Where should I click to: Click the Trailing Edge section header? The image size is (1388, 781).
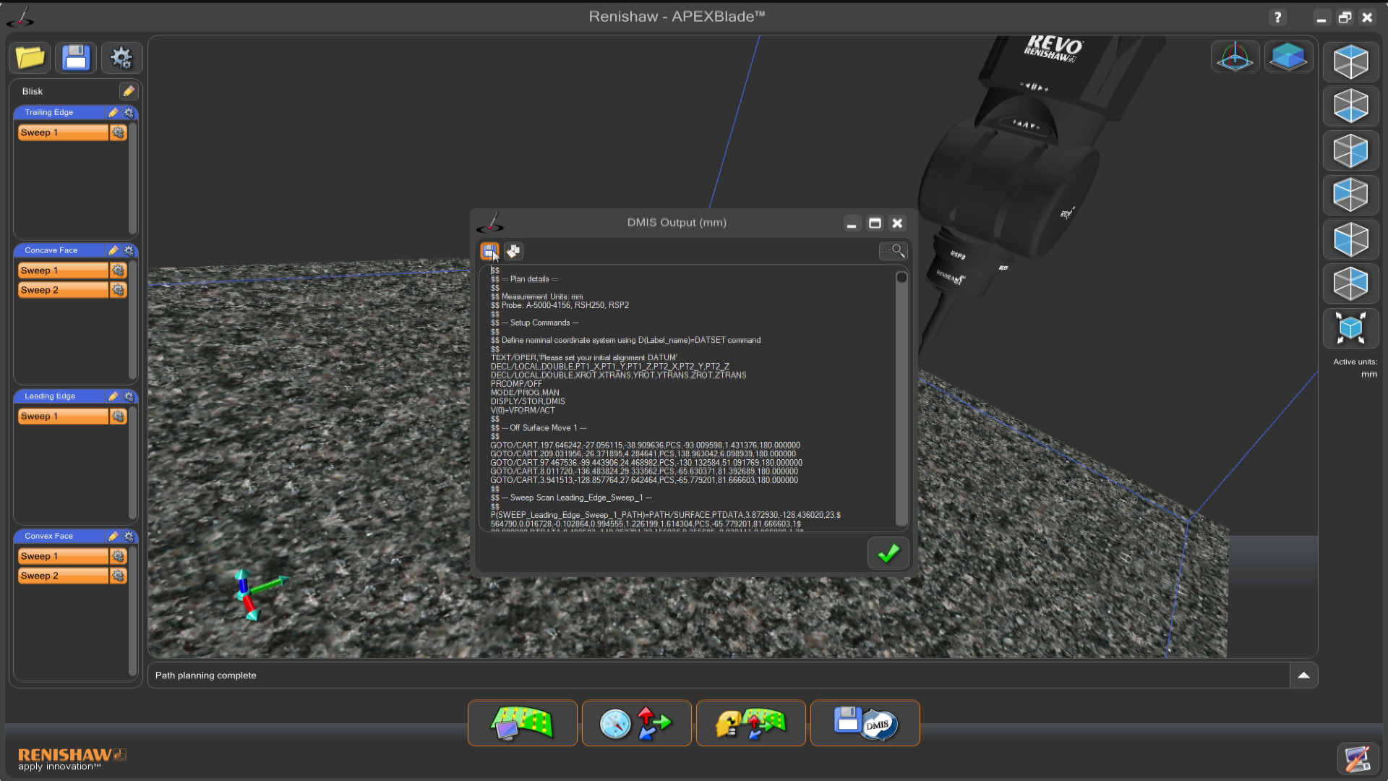pyautogui.click(x=75, y=113)
